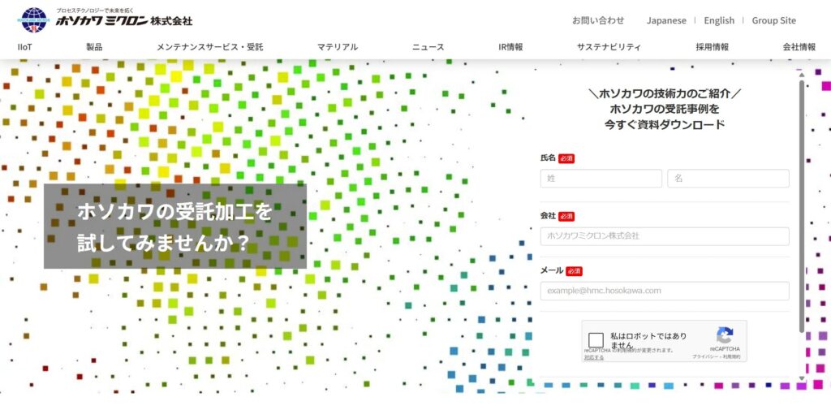Screen dimensions: 831x410
Task: Click the reCAPTCHA 利用規約 link
Action: pyautogui.click(x=732, y=357)
